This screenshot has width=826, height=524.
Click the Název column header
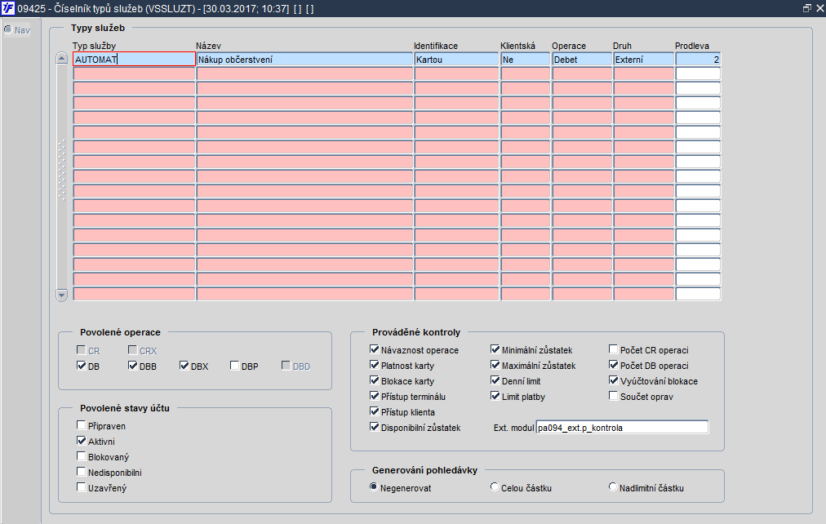pos(209,46)
